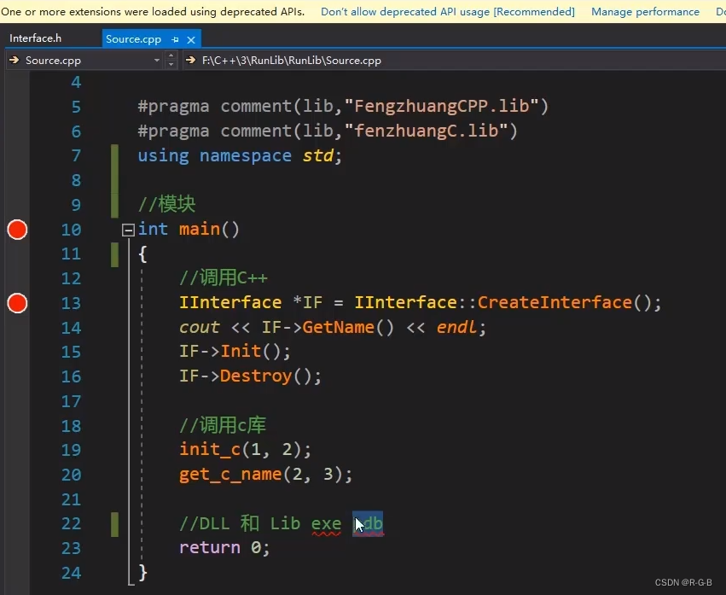Close the Source.cpp tab with its X icon
726x595 pixels.
(191, 39)
